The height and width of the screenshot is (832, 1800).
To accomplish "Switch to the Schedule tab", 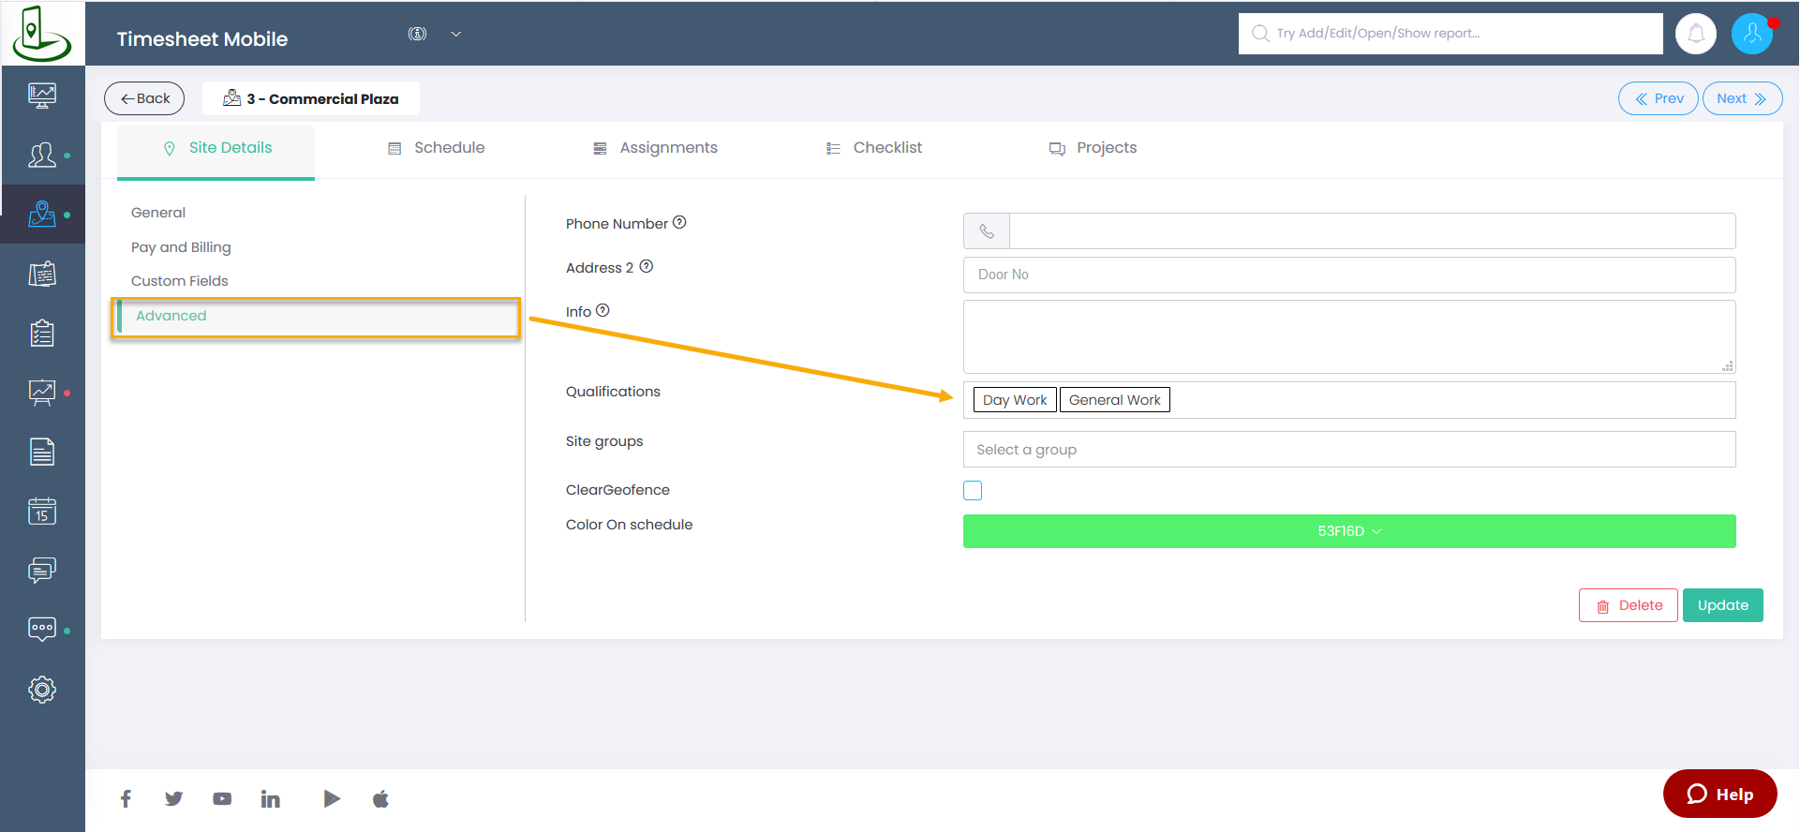I will click(x=437, y=148).
